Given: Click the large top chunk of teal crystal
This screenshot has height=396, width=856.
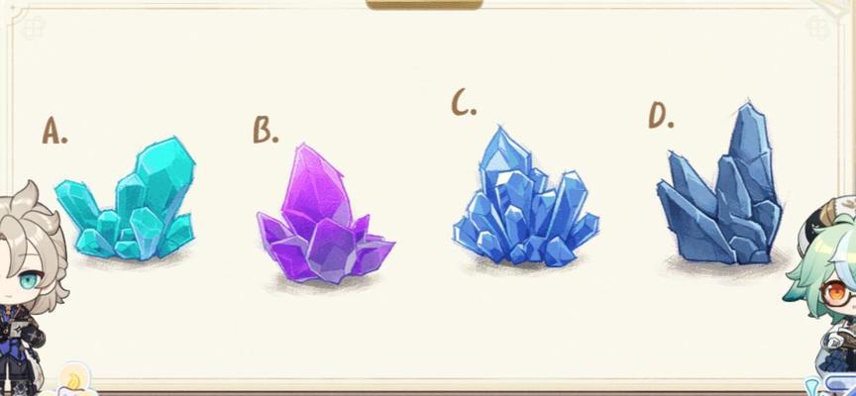Looking at the screenshot, I should pyautogui.click(x=164, y=169).
